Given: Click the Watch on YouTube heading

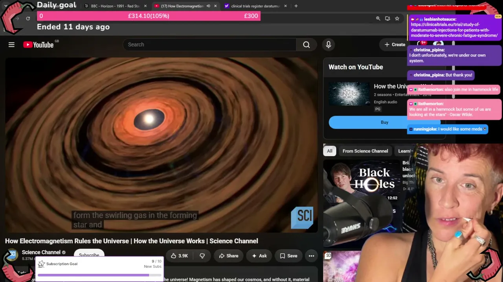Looking at the screenshot, I should coord(356,67).
